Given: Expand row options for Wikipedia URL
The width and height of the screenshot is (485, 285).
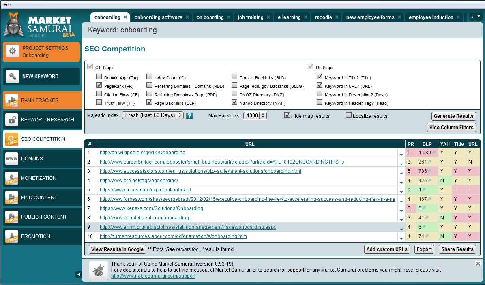Looking at the screenshot, I should pyautogui.click(x=401, y=155).
